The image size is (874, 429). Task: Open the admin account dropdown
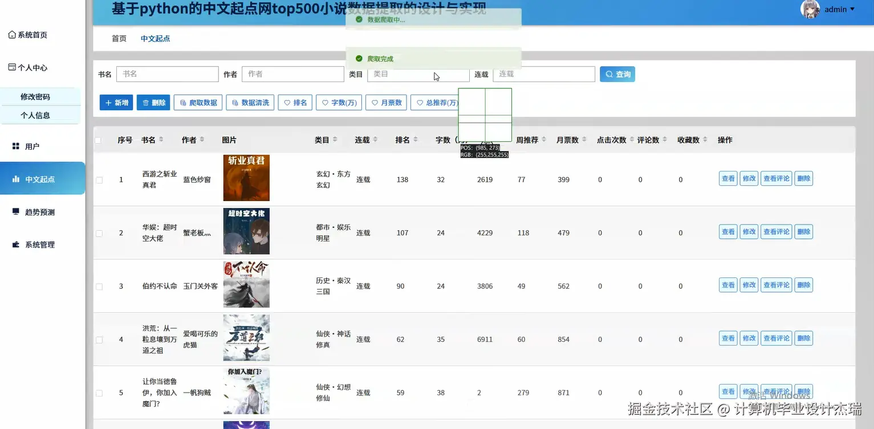(840, 9)
